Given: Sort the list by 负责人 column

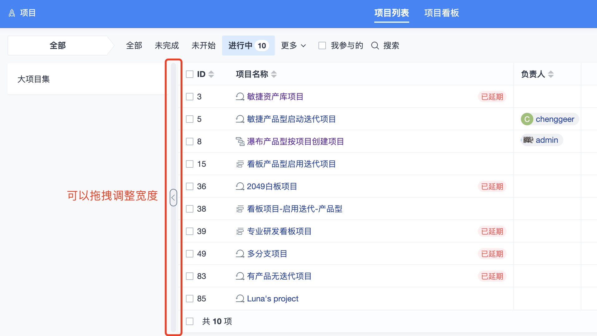Looking at the screenshot, I should 551,74.
